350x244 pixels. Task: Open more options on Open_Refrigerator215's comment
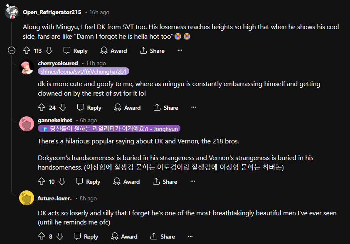pos(180,51)
